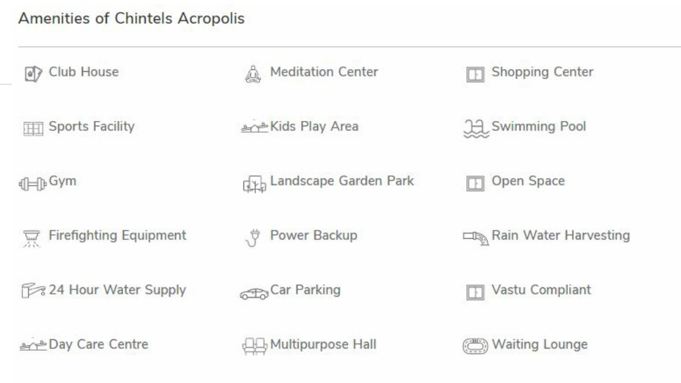Click the Amenities of Chintels Acropolis heading
Screen dimensions: 681x383
131,18
